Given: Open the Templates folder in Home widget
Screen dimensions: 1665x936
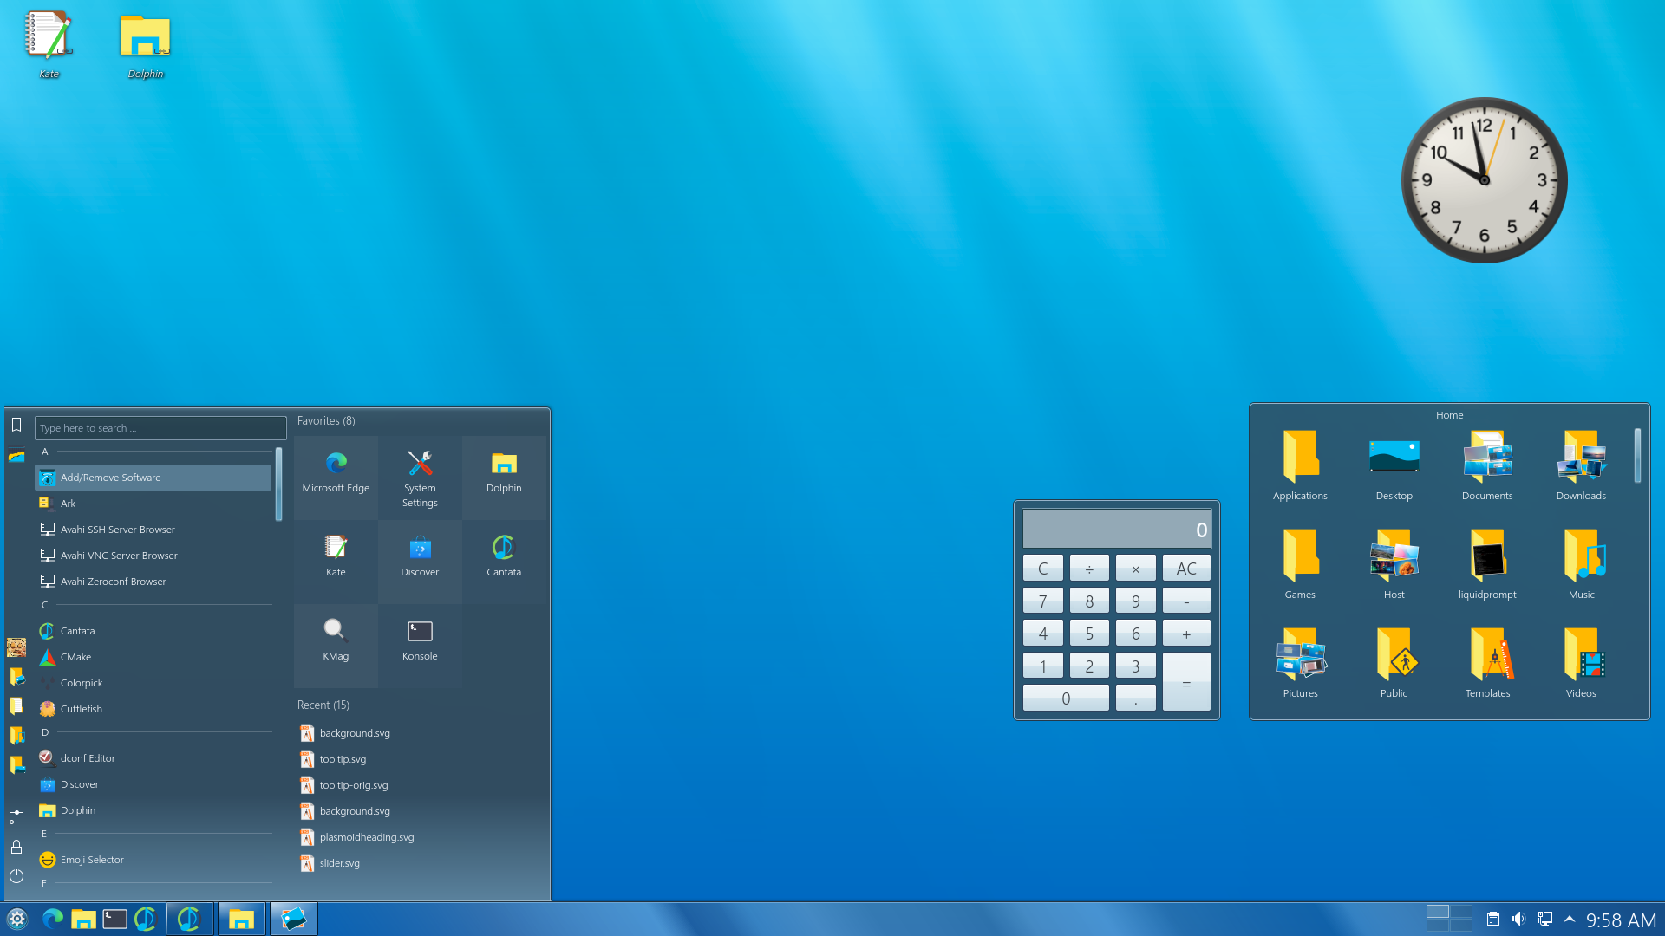Looking at the screenshot, I should (x=1487, y=663).
